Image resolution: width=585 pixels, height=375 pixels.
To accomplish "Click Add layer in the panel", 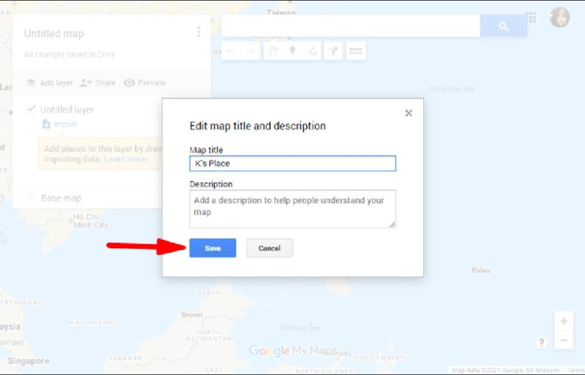I will [x=50, y=83].
